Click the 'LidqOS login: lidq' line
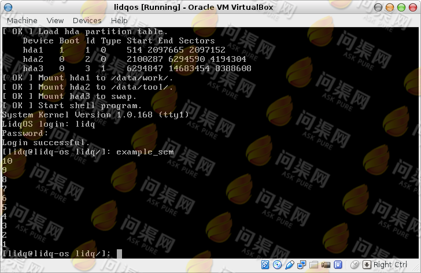The image size is (421, 273). 49,124
